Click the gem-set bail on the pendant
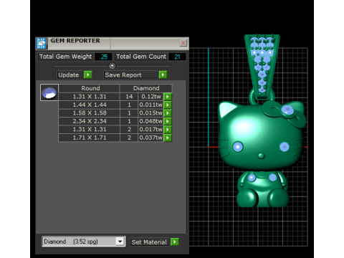The height and width of the screenshot is (258, 344). (x=262, y=67)
